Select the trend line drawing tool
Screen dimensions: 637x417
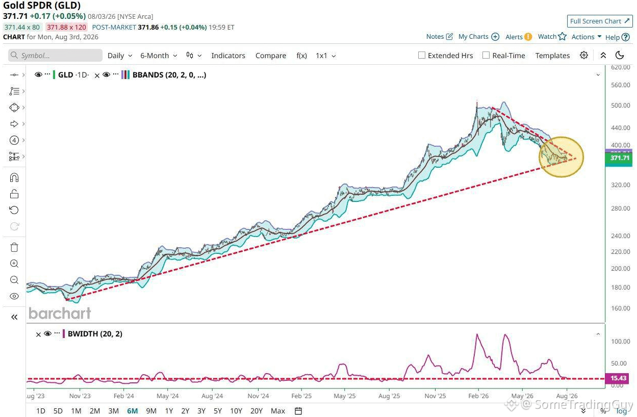click(x=14, y=75)
